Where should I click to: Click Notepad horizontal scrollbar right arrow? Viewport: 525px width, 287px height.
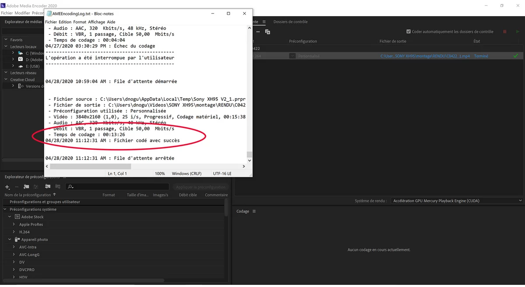tap(244, 167)
